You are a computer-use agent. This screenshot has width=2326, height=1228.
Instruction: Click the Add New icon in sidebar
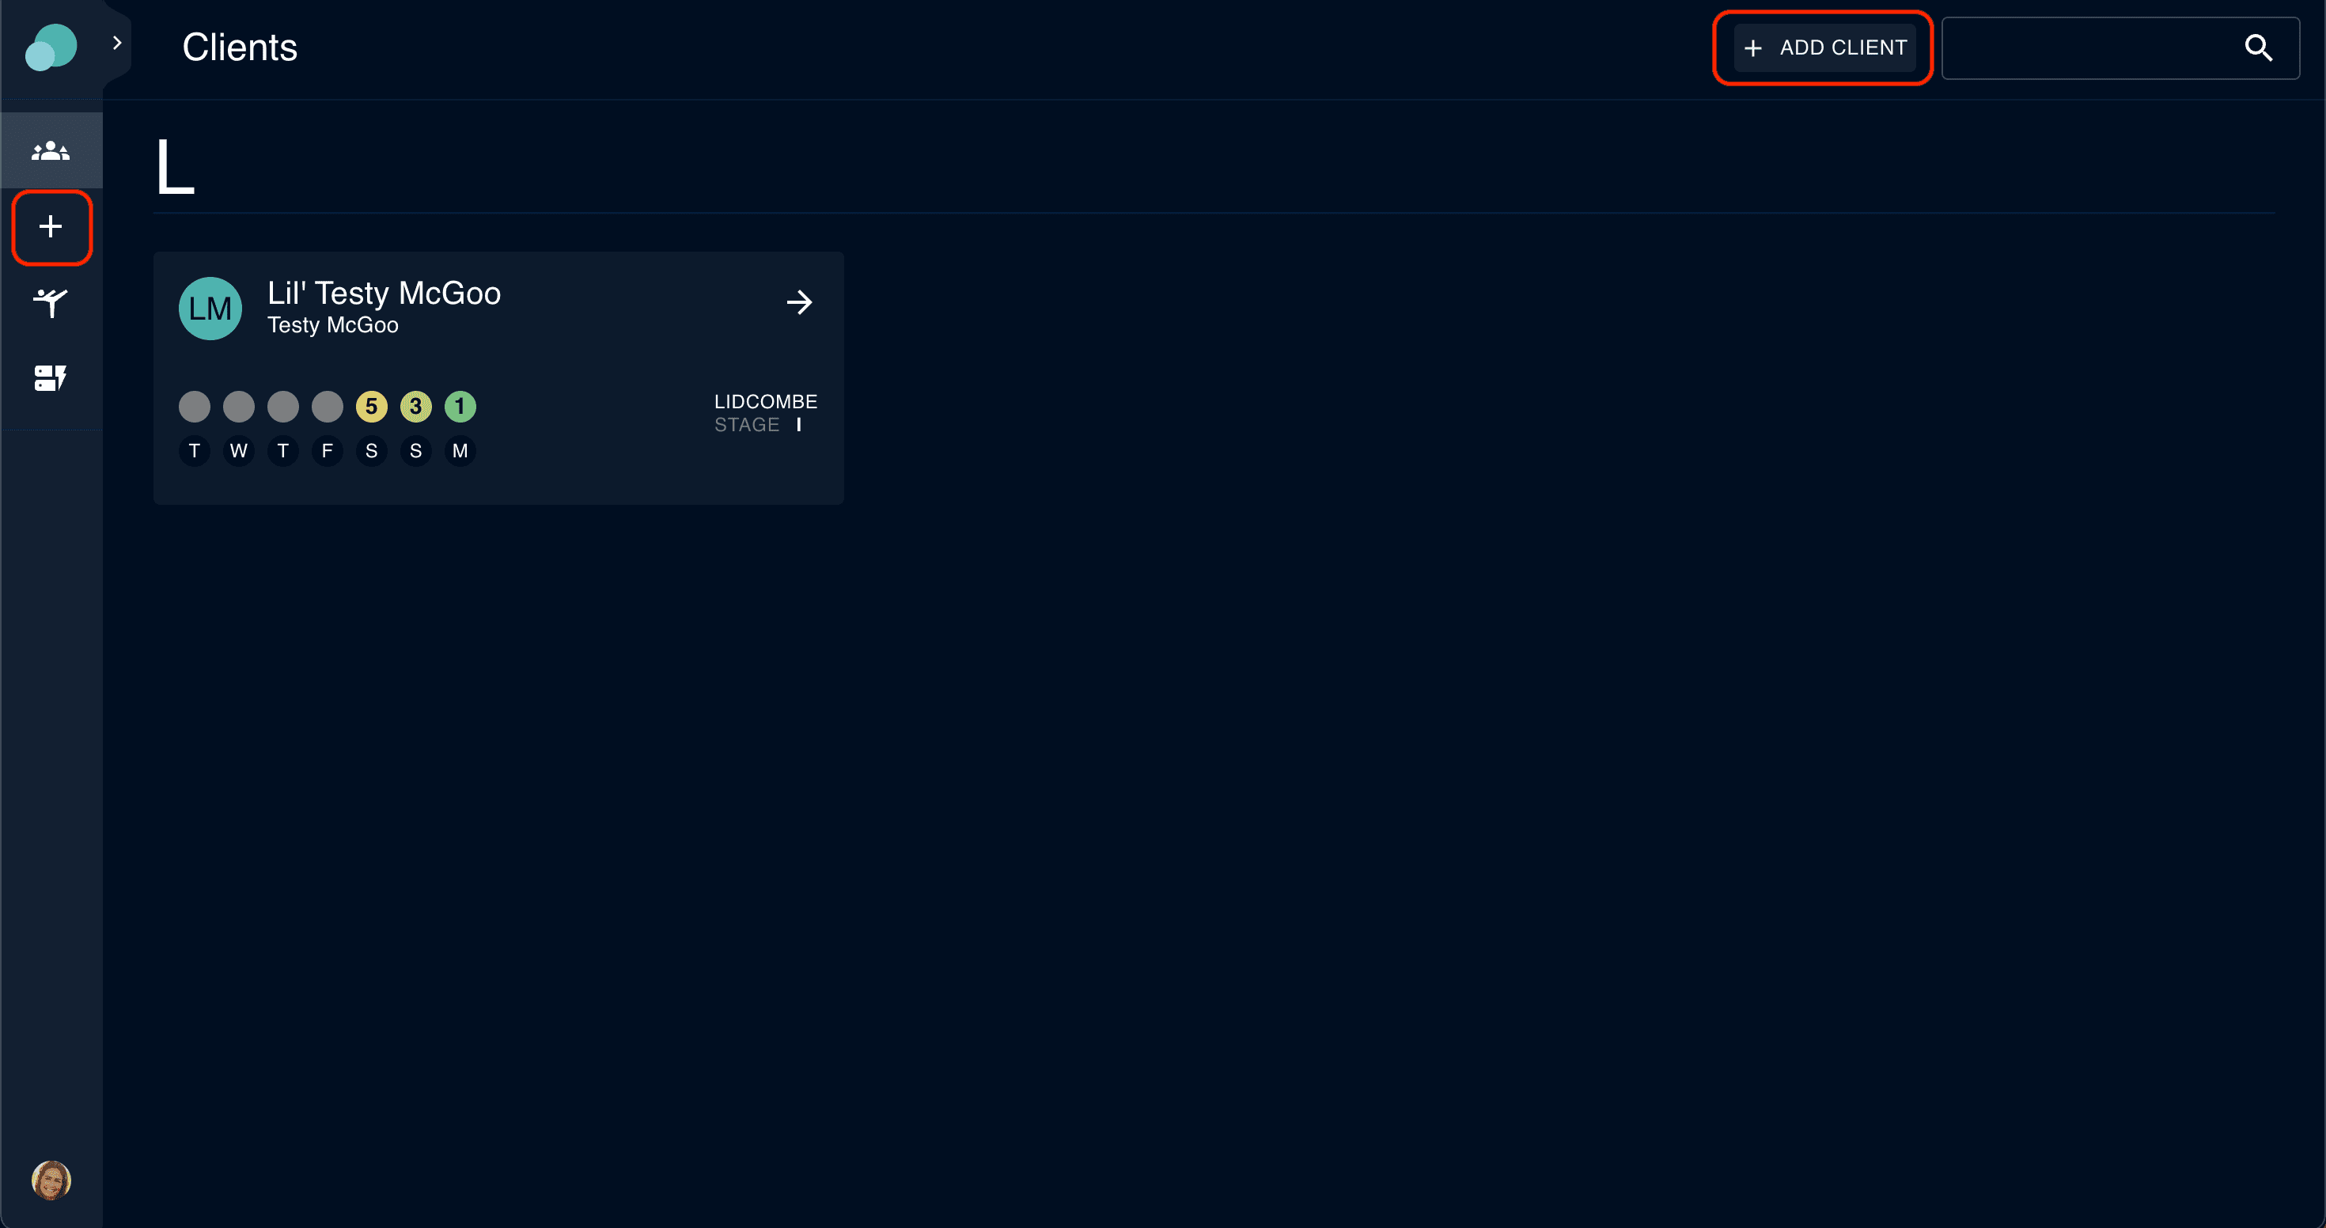[51, 228]
